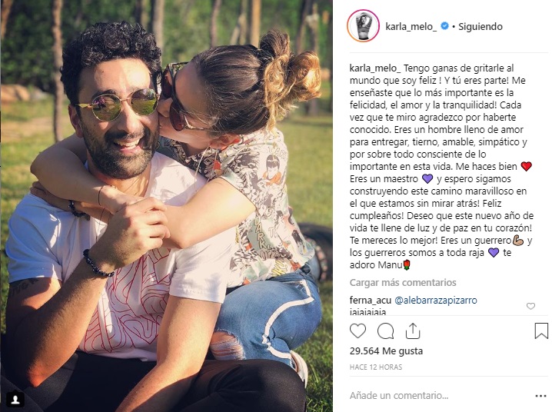The width and height of the screenshot is (552, 412).
Task: Open the karla_melo_ username in the header
Action: [411, 26]
